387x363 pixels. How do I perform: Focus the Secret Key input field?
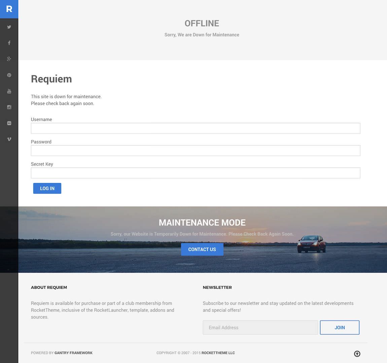click(196, 173)
